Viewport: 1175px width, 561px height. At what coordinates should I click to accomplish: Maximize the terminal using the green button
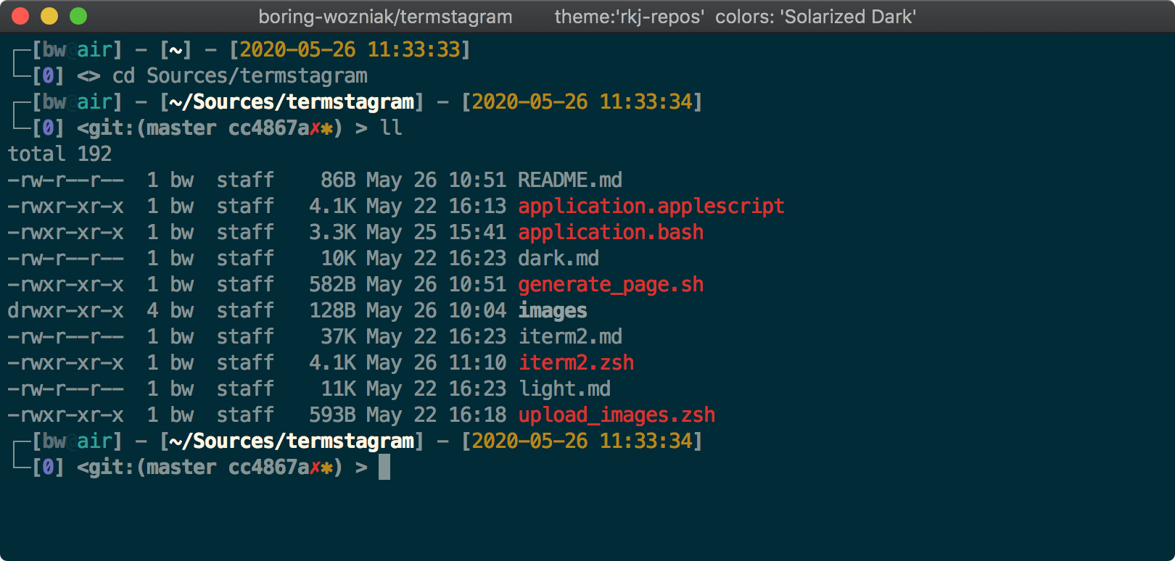click(78, 16)
